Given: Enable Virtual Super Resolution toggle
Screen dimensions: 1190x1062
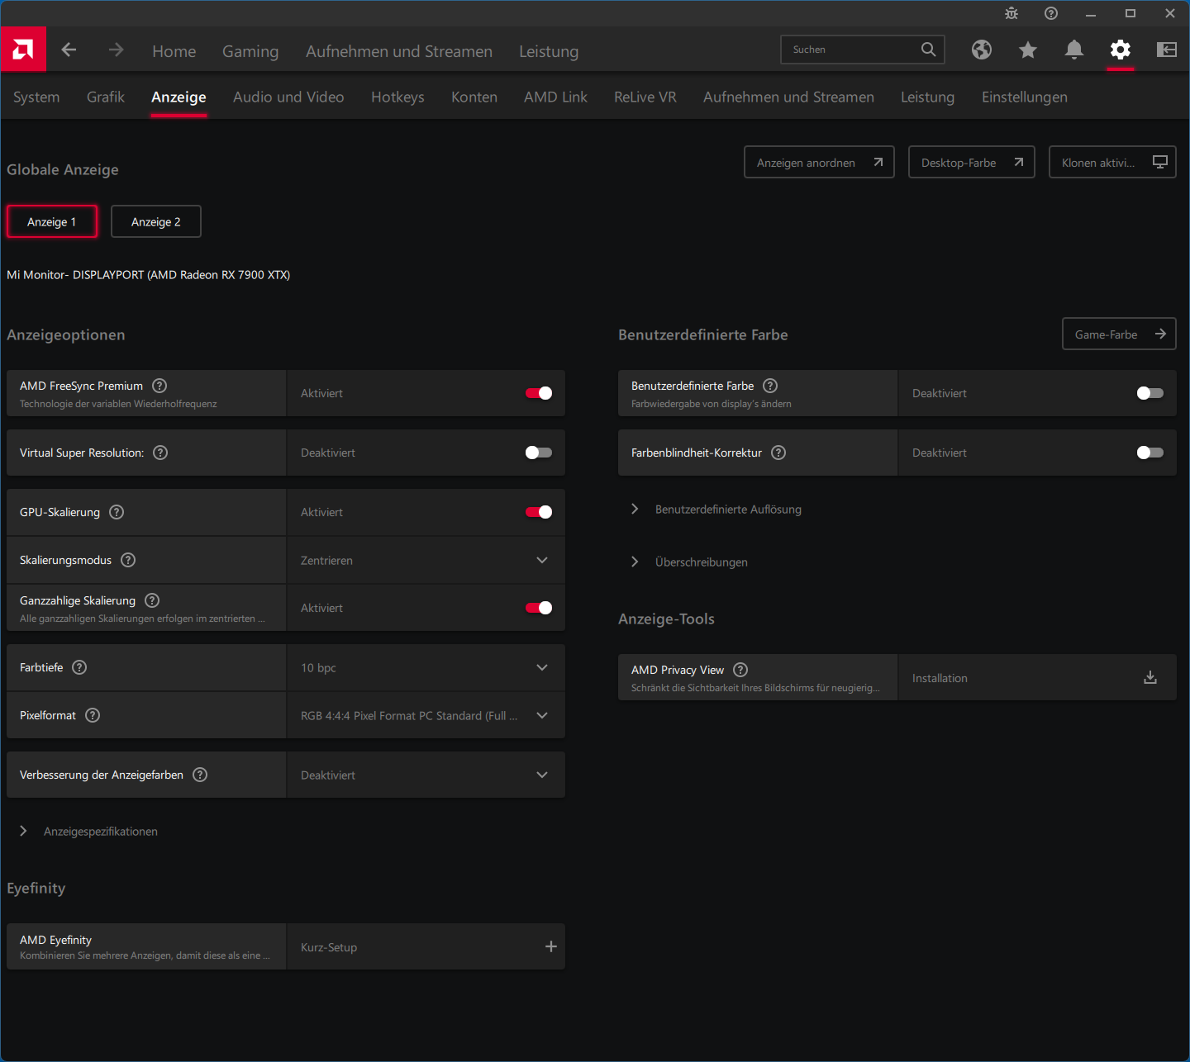Looking at the screenshot, I should click(x=539, y=453).
